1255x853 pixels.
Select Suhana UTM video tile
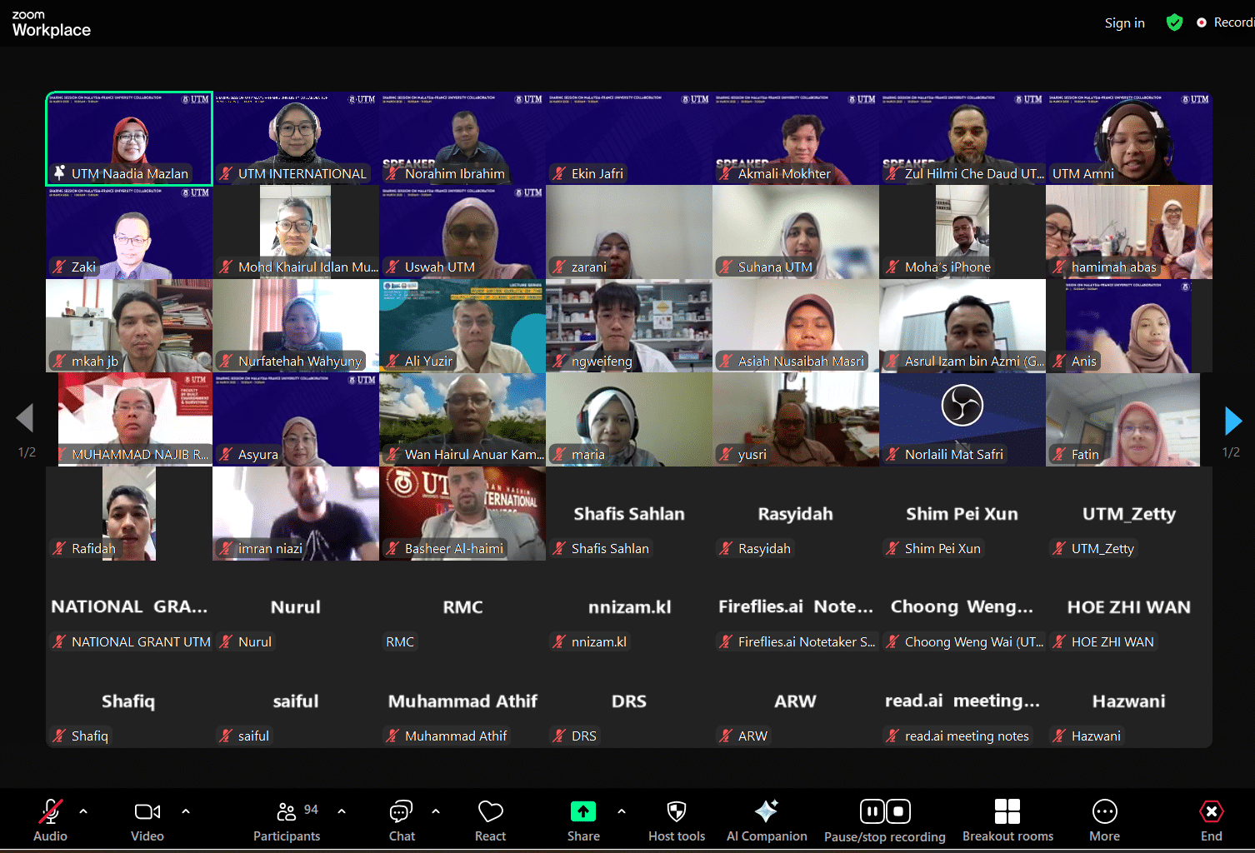pyautogui.click(x=796, y=232)
